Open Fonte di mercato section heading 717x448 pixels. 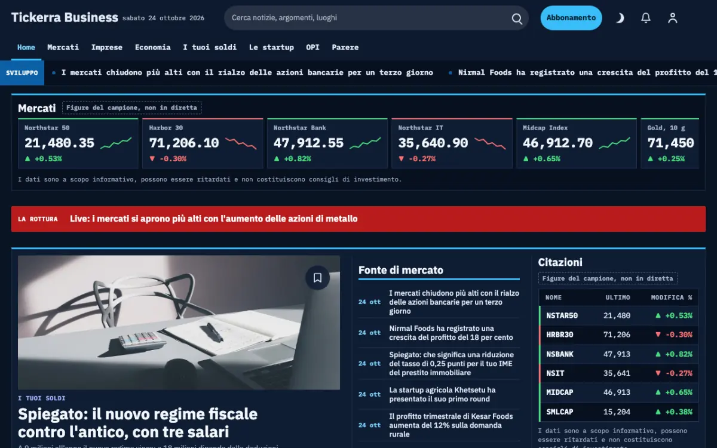[401, 270]
